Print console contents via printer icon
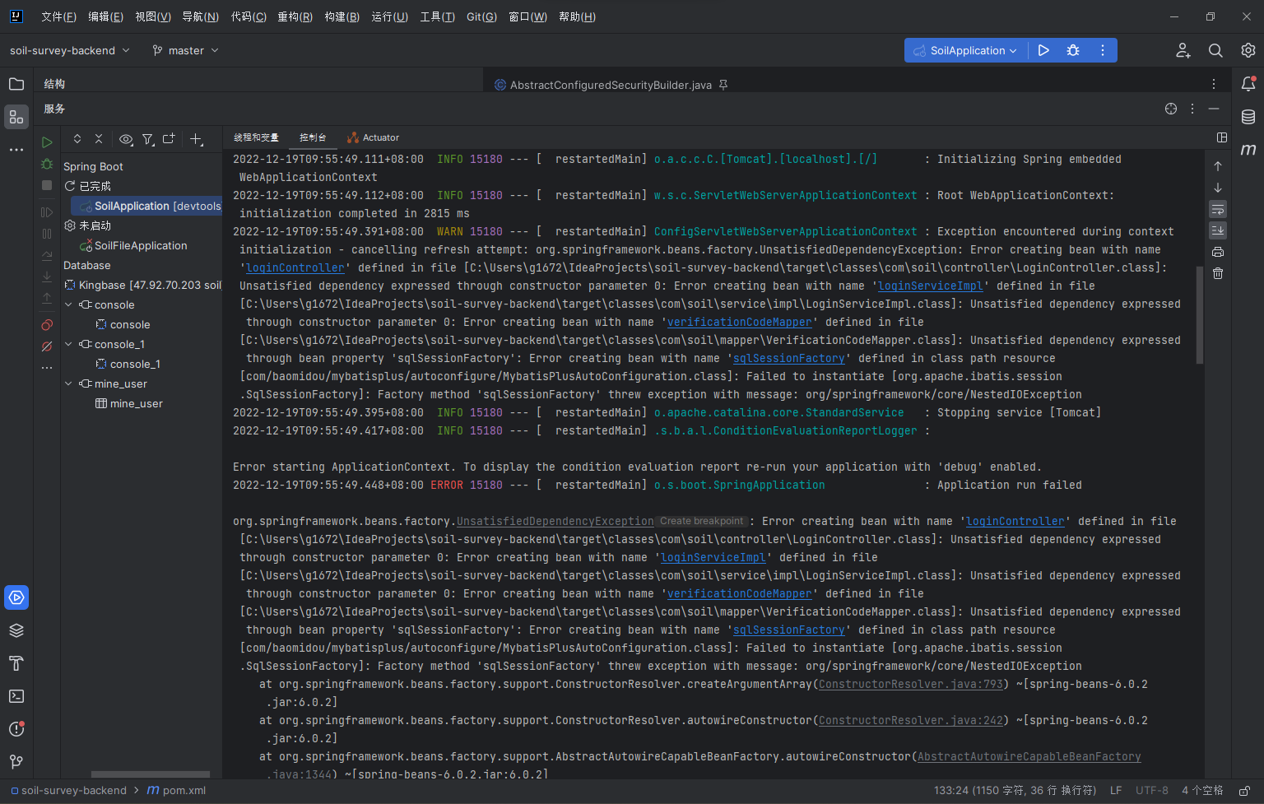The height and width of the screenshot is (804, 1264). click(1218, 252)
